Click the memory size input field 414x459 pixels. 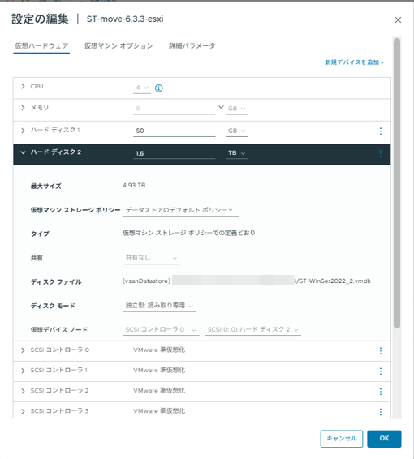tap(175, 109)
